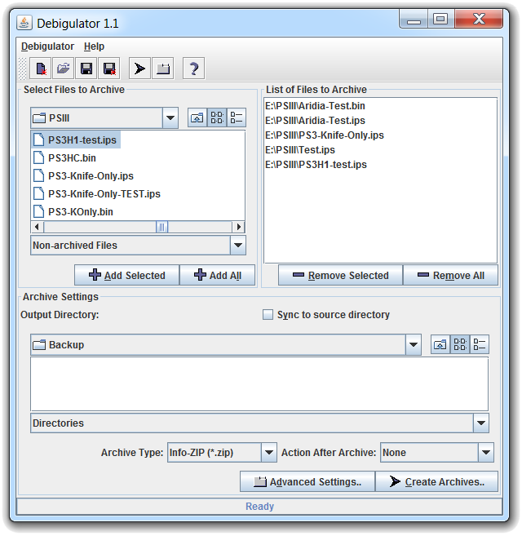Open the Archive Type dropdown
Image resolution: width=522 pixels, height=536 pixels.
tap(268, 453)
